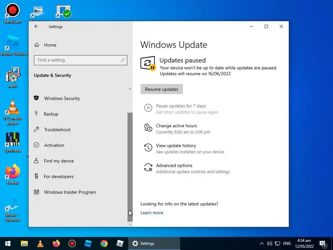Select the Synthesia desktop shortcut

tap(13, 143)
